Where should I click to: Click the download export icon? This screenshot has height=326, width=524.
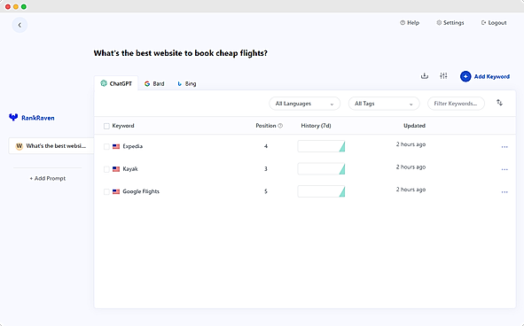coord(425,76)
